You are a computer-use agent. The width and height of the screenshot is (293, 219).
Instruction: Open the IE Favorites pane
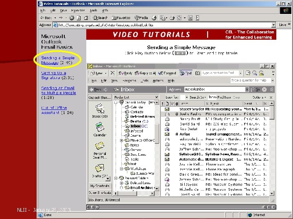121,18
